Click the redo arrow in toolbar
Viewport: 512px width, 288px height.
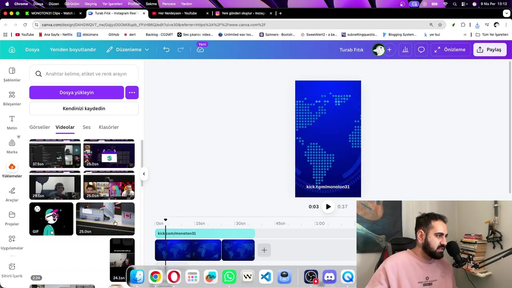coord(180,50)
